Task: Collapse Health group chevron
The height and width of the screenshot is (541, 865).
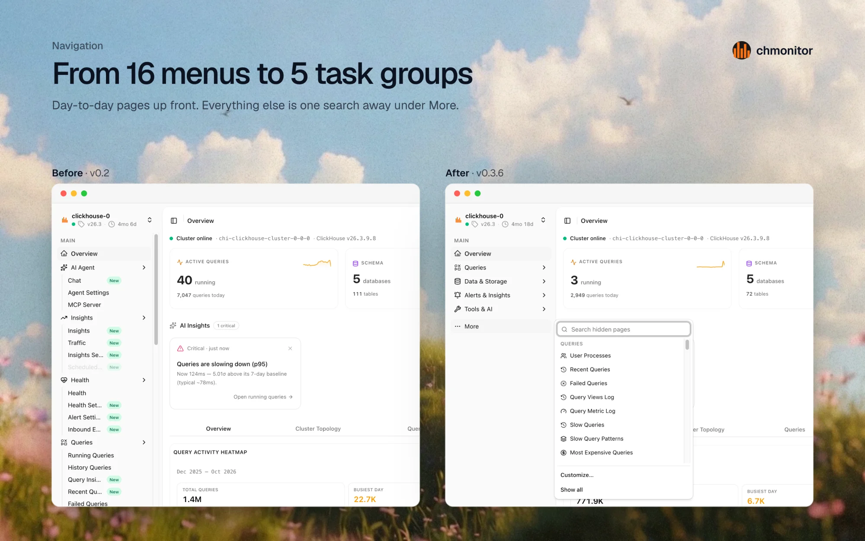Action: pyautogui.click(x=144, y=380)
